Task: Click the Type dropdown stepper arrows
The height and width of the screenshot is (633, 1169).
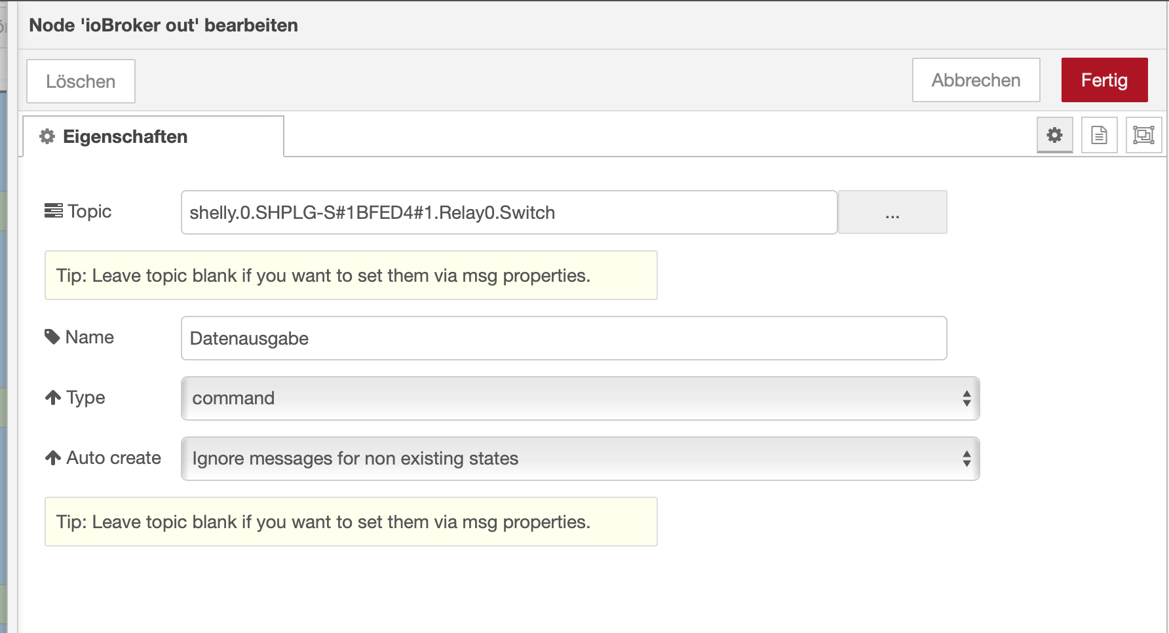Action: click(x=967, y=398)
